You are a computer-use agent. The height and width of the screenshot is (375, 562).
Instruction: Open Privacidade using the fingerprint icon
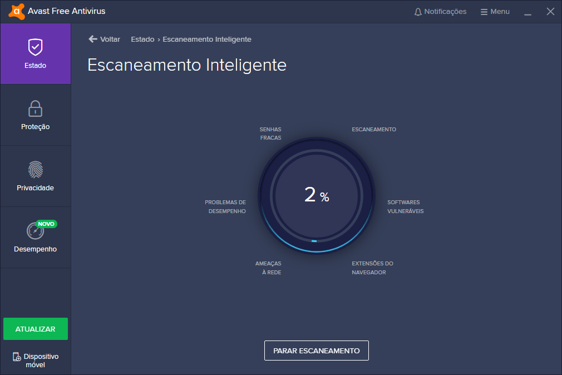click(35, 171)
